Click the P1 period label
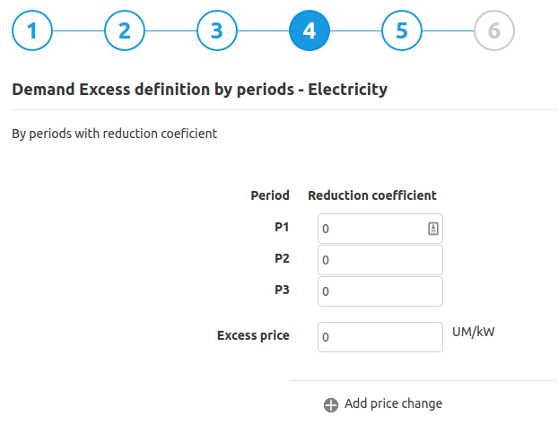This screenshot has height=433, width=558. (282, 227)
